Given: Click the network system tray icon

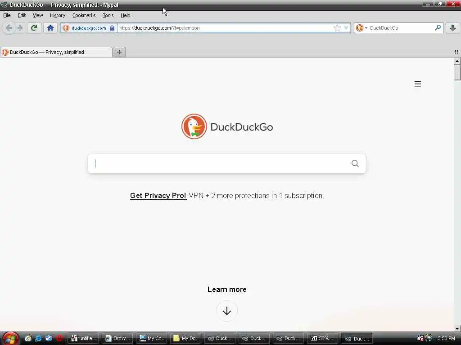Looking at the screenshot, I should coord(420,338).
